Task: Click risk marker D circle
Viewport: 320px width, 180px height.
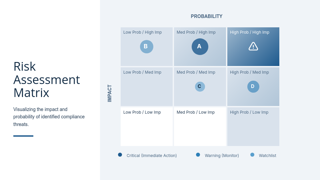Action: click(253, 87)
